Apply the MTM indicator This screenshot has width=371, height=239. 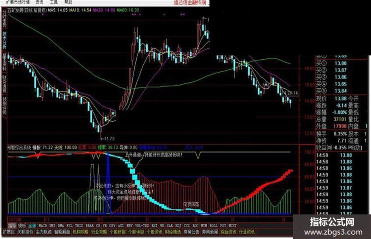pyautogui.click(x=204, y=226)
